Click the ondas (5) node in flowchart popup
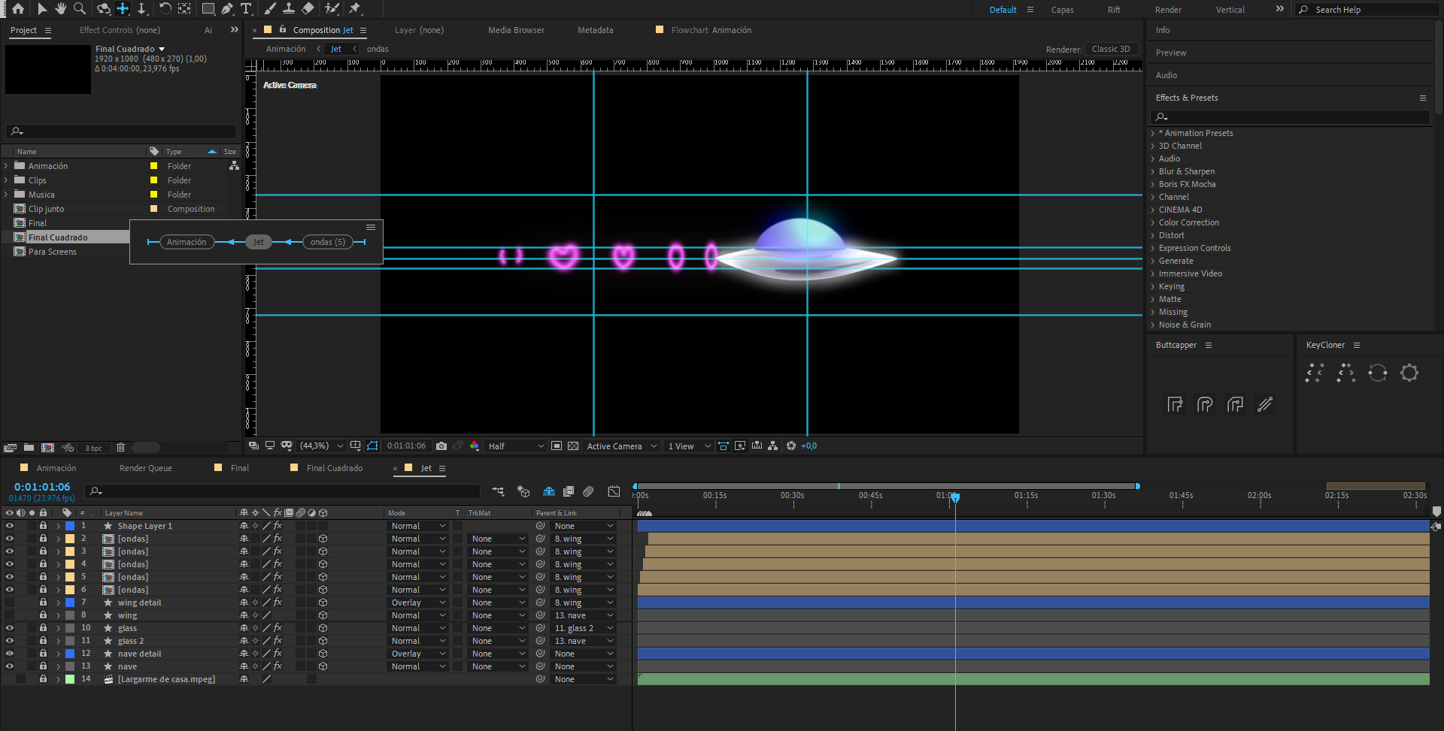This screenshot has width=1444, height=731. click(328, 242)
